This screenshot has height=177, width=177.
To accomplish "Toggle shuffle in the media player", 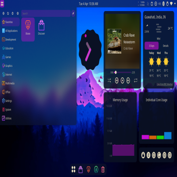I will [109, 81].
